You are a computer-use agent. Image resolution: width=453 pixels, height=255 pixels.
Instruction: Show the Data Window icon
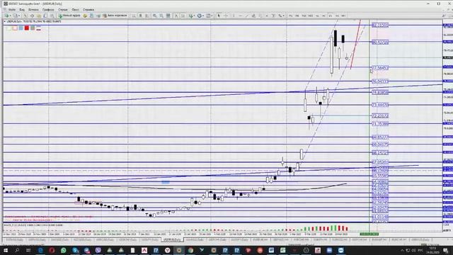click(32, 16)
